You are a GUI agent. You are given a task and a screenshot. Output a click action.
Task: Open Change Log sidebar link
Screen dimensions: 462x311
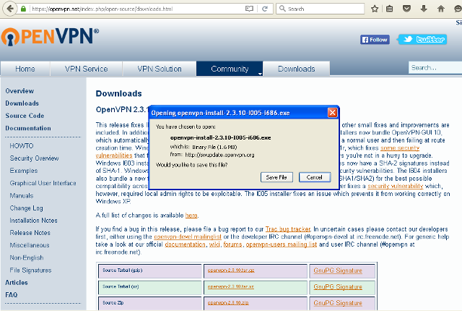pyautogui.click(x=26, y=208)
